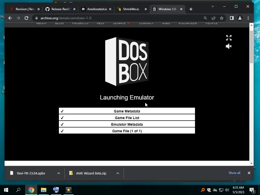The image size is (260, 195).
Task: Open the clock showing 6:35 AM
Action: (x=238, y=190)
